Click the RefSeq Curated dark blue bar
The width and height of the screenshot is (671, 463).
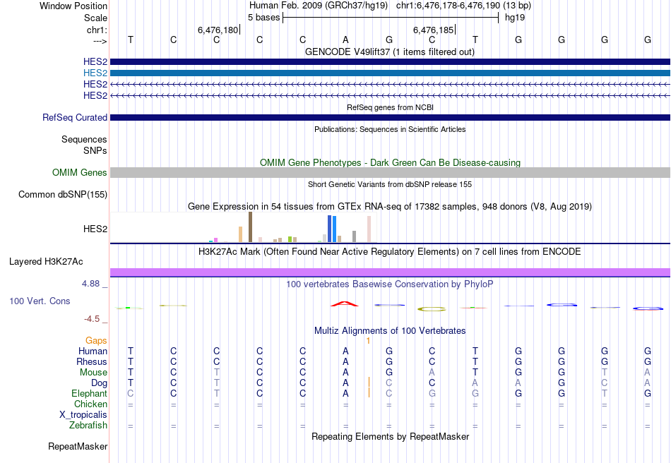[390, 118]
